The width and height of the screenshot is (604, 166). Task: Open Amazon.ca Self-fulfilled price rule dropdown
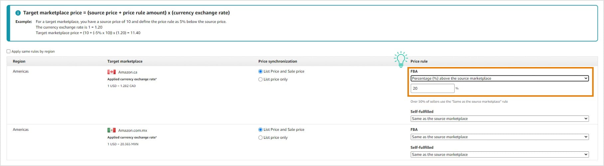(x=500, y=119)
